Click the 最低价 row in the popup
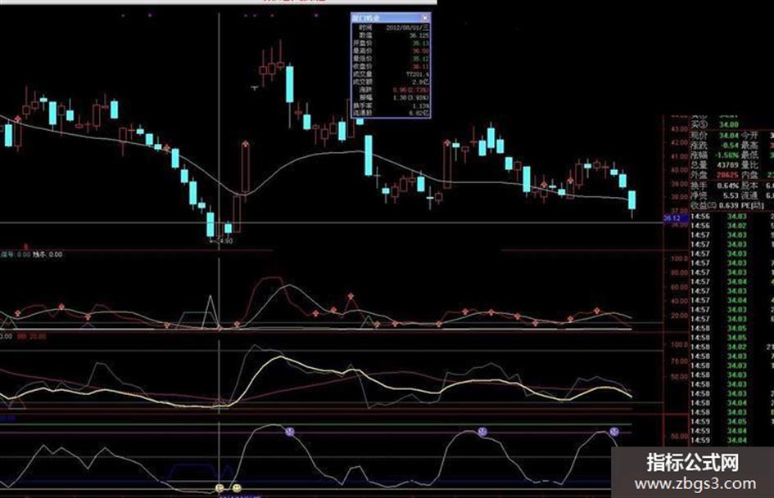The image size is (774, 498). click(x=391, y=59)
